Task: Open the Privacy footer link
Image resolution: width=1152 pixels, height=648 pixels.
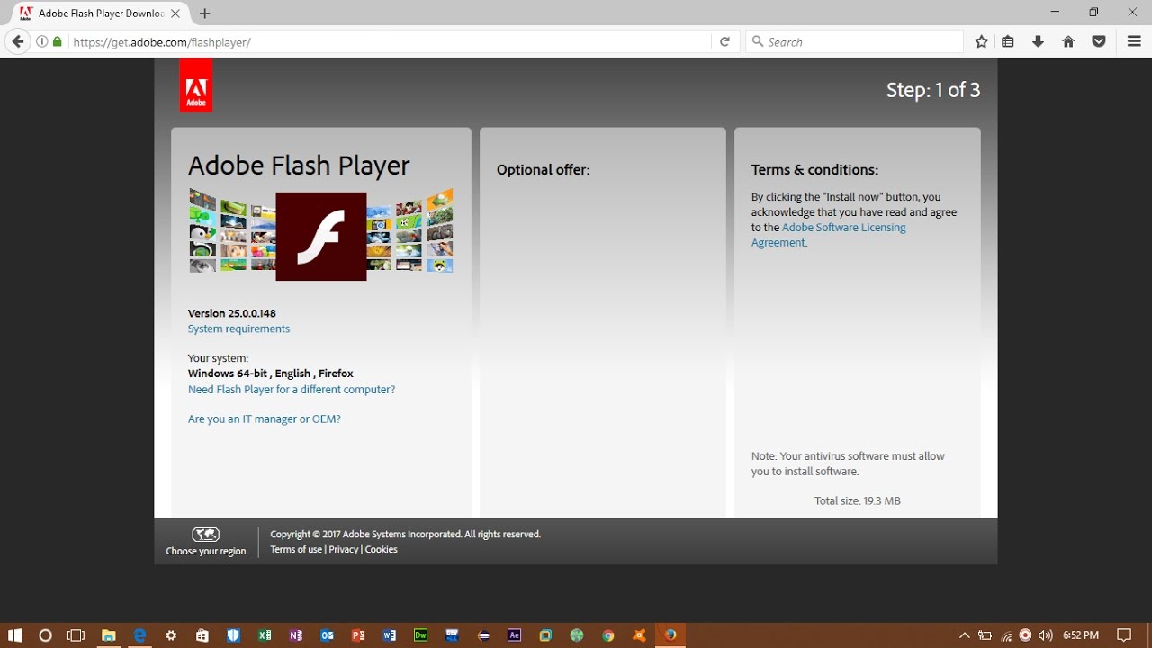Action: click(x=343, y=549)
